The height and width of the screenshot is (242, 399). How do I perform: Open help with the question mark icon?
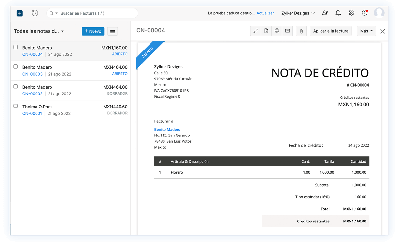(364, 13)
